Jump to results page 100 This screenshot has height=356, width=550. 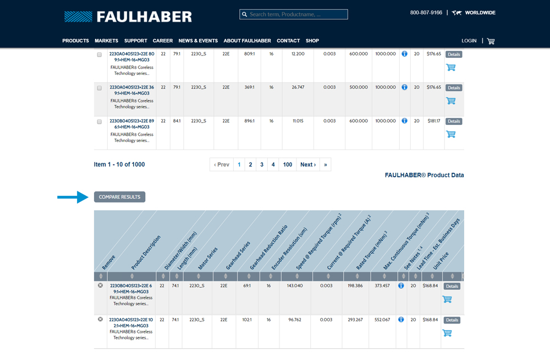tap(288, 165)
